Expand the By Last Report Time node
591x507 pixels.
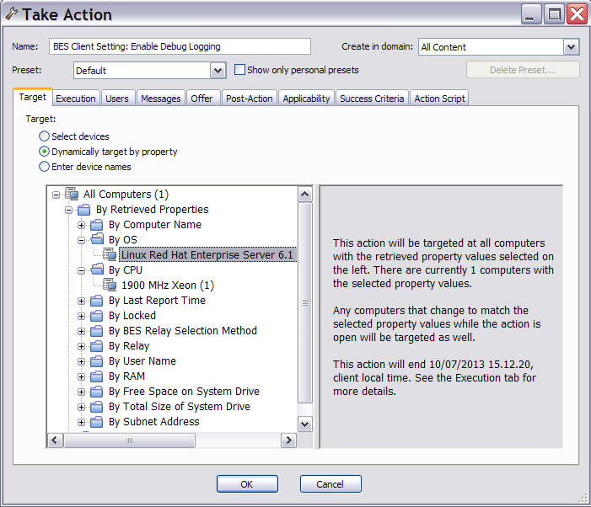(x=82, y=301)
